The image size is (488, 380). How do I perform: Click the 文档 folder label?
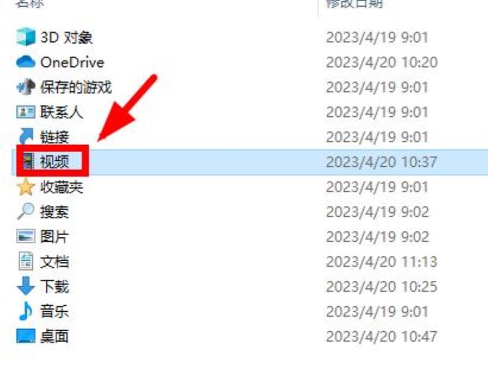[x=54, y=261]
